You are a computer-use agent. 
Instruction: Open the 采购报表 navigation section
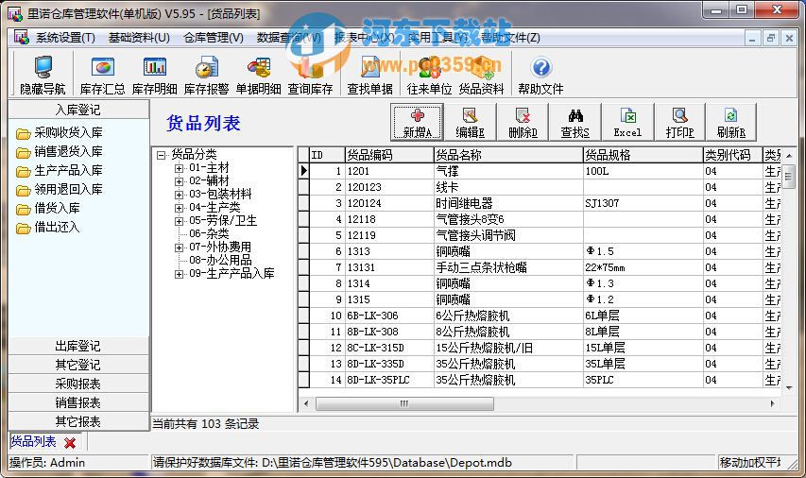(x=78, y=384)
